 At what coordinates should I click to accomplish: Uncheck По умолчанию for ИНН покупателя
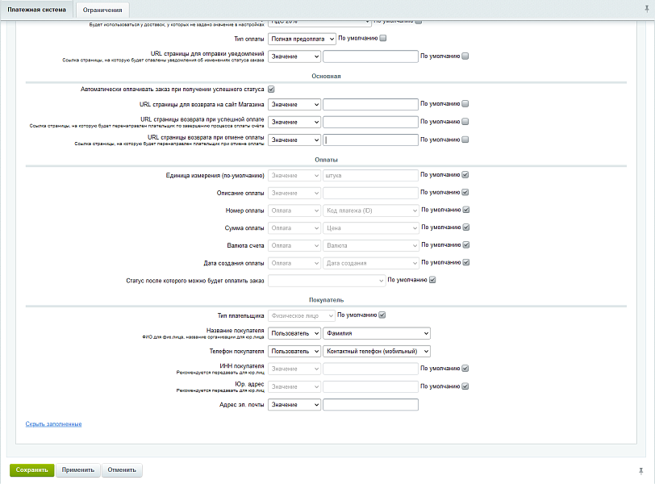465,369
